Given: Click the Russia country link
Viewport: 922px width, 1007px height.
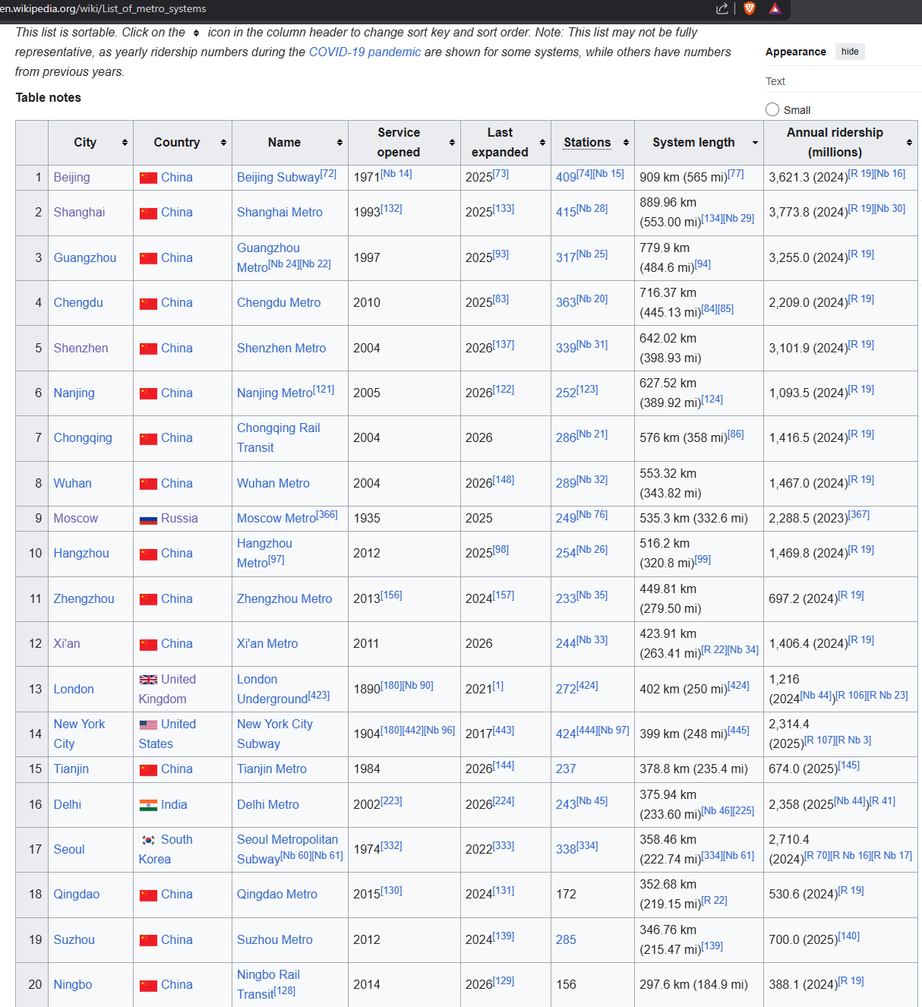Looking at the screenshot, I should pyautogui.click(x=179, y=518).
